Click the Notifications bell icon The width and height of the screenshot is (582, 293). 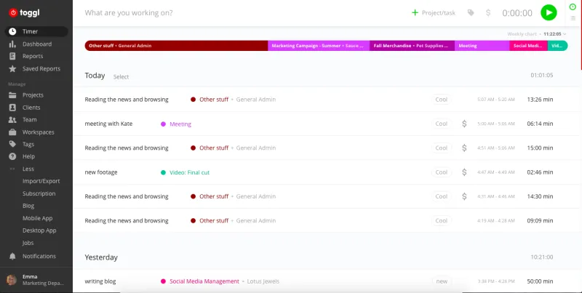[x=12, y=256]
